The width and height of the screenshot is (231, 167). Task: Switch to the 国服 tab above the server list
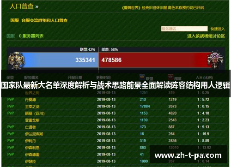[x=11, y=36]
